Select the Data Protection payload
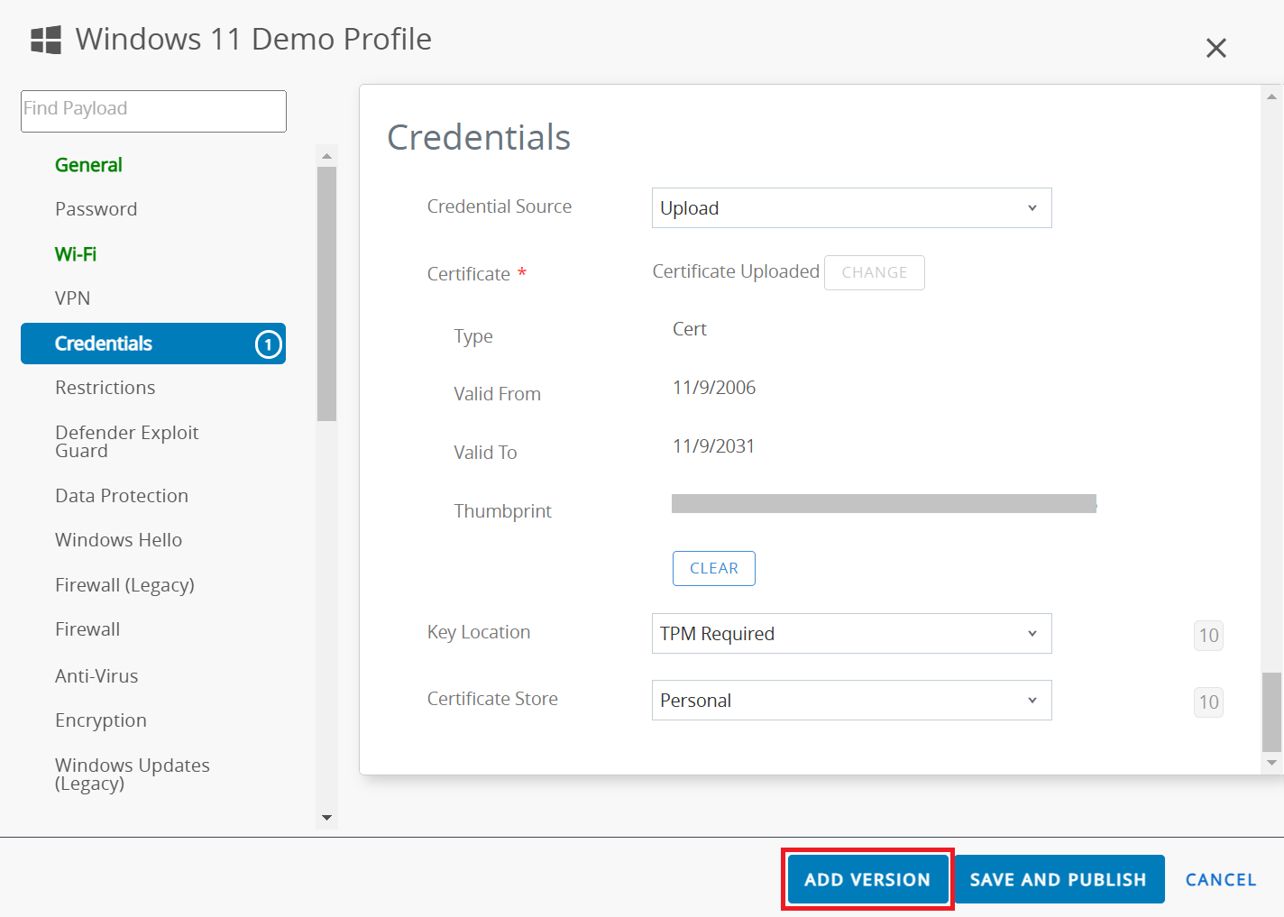Screen dimensions: 1284x917 [x=122, y=496]
